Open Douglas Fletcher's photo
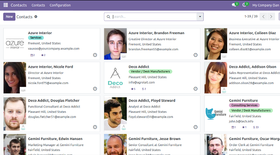This screenshot has width=280, height=155. tap(15, 114)
